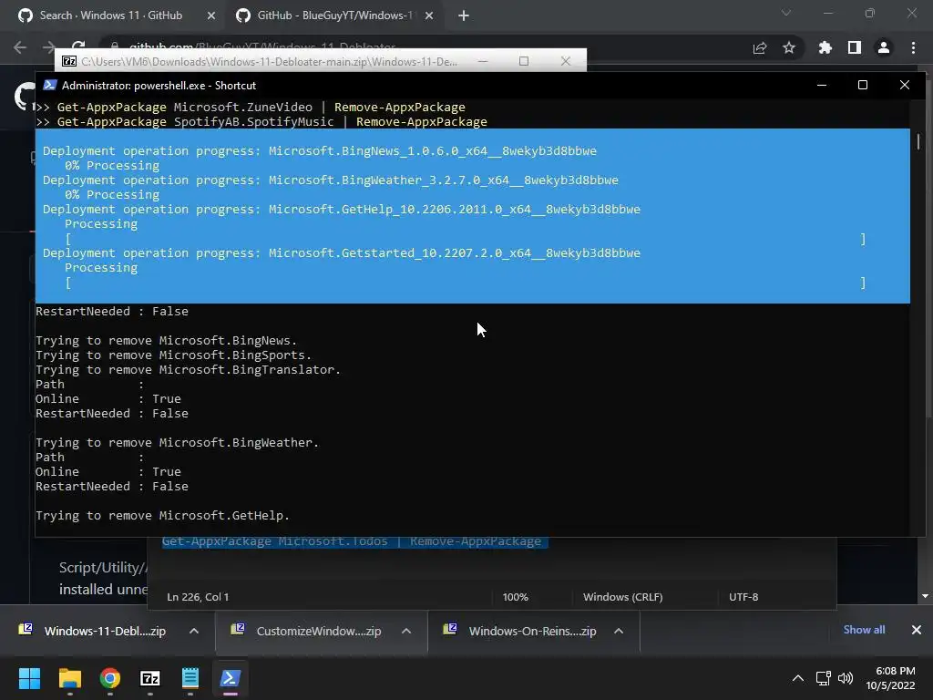Expand options for Windows-On-Reins zip download

619,631
